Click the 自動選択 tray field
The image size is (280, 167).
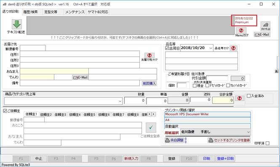pos(208,126)
